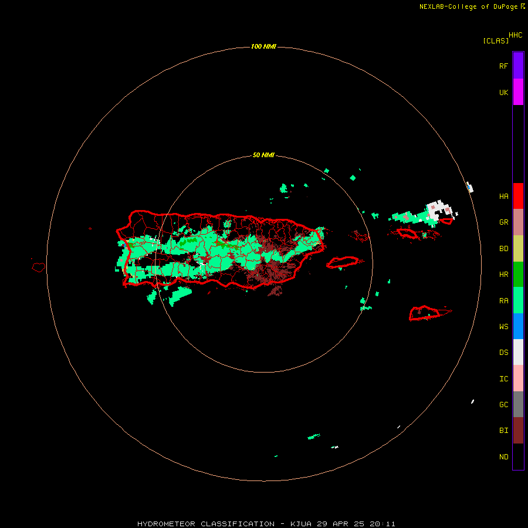This screenshot has height=528, width=528.
Task: Click the 'ND' legend label text
Action: (503, 457)
